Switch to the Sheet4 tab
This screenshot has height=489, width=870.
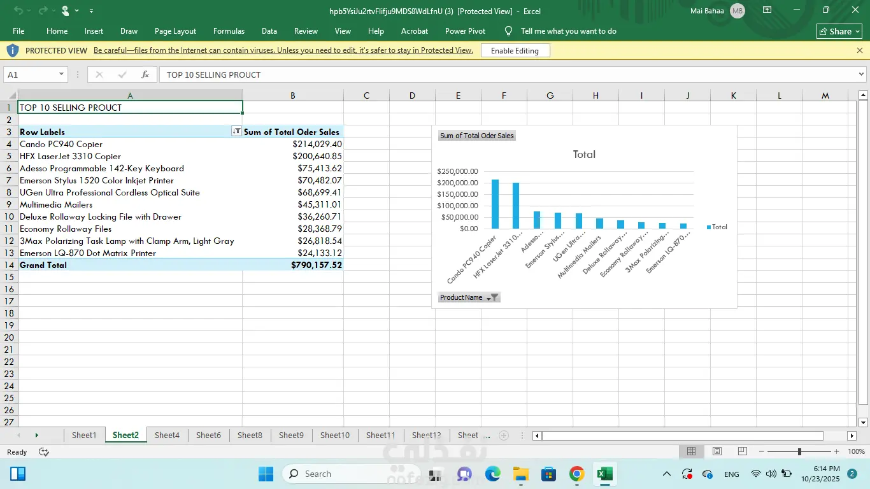tap(167, 436)
